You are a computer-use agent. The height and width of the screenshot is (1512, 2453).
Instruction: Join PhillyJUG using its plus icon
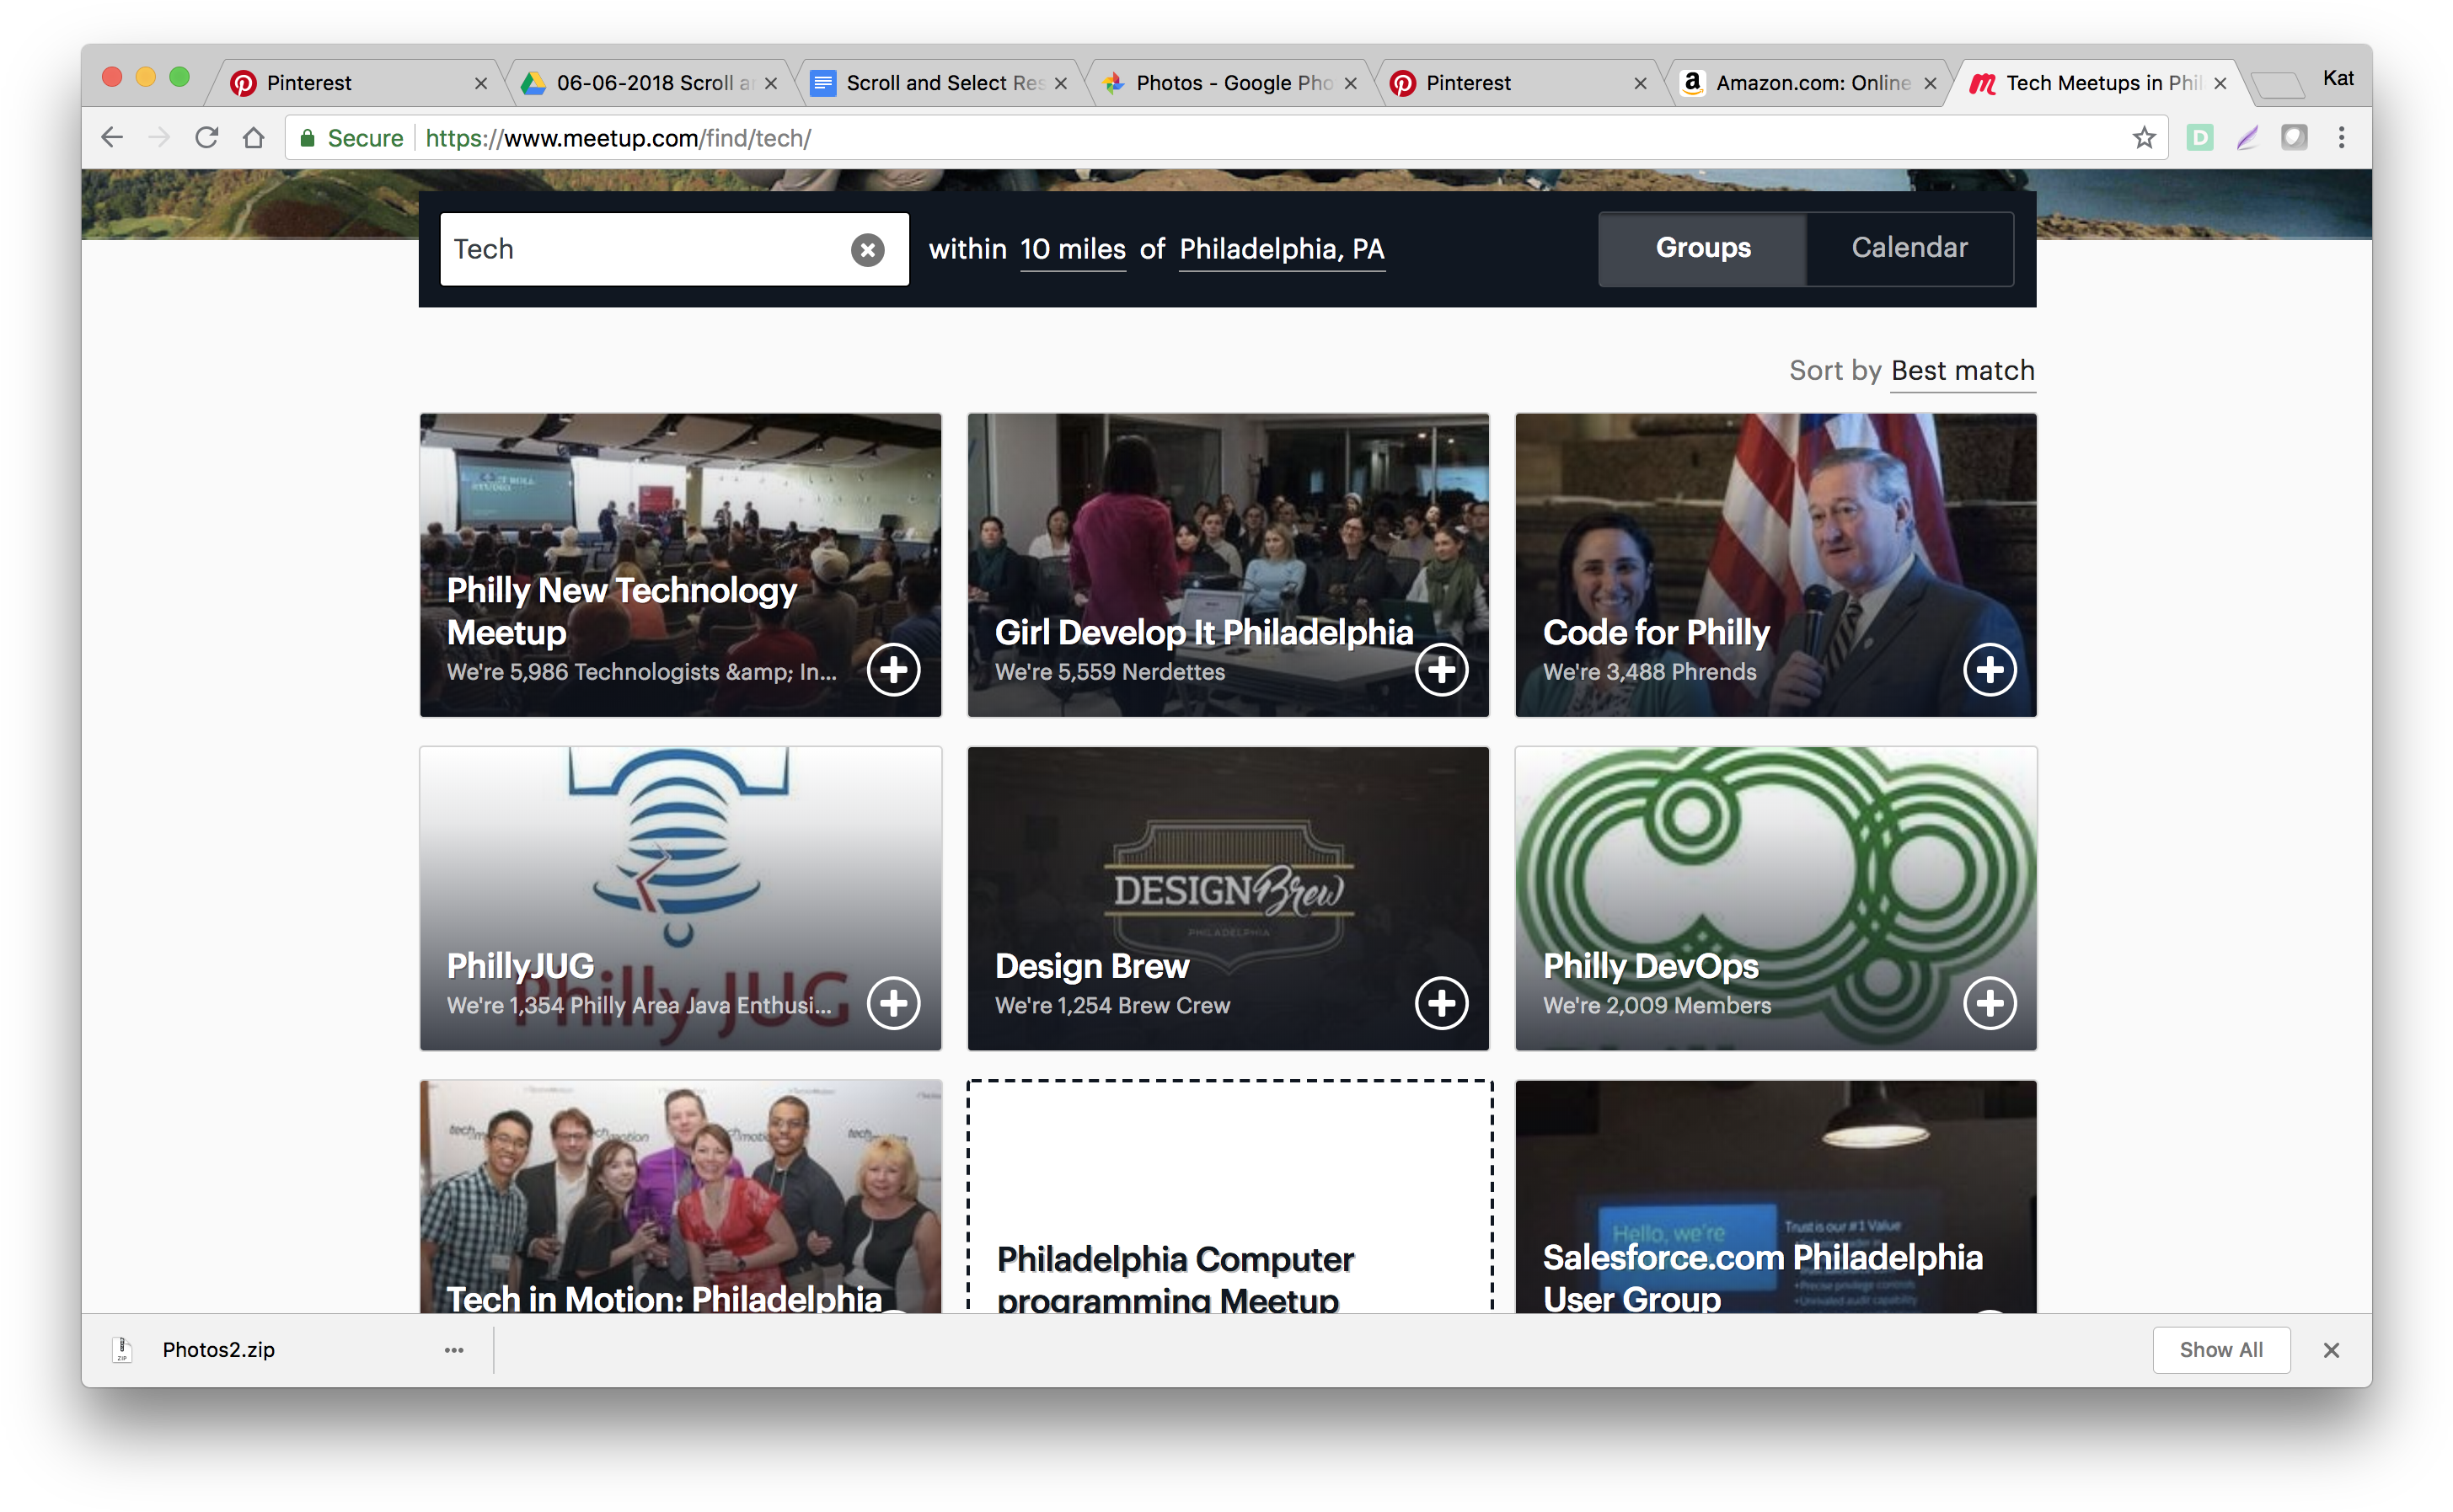tap(894, 1003)
